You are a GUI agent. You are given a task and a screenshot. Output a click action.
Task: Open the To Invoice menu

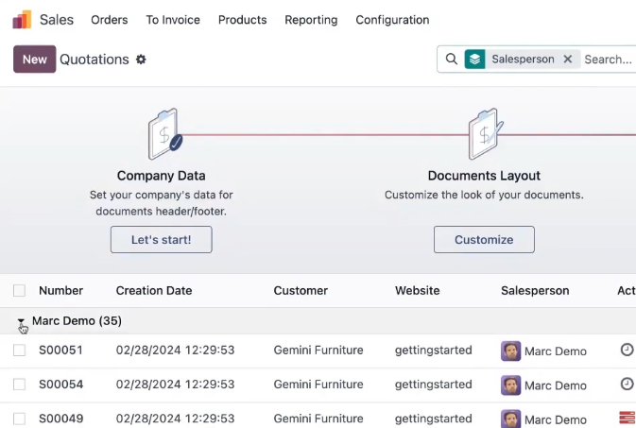tap(173, 20)
